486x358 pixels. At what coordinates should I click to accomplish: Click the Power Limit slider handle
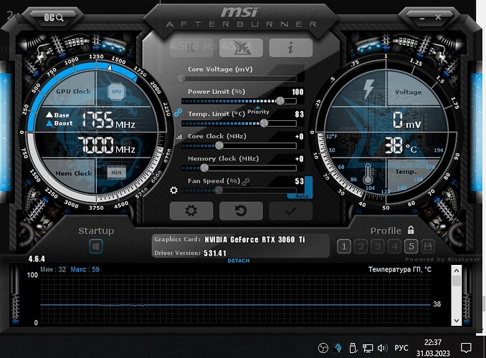(280, 101)
